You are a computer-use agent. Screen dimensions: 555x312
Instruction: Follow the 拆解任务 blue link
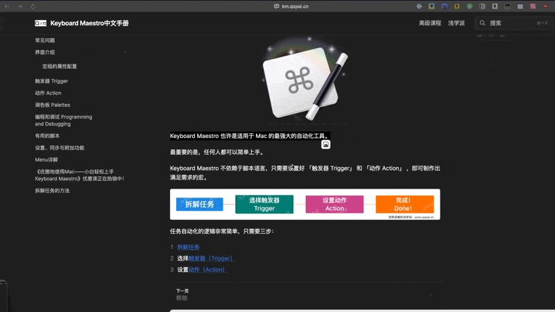tap(188, 248)
